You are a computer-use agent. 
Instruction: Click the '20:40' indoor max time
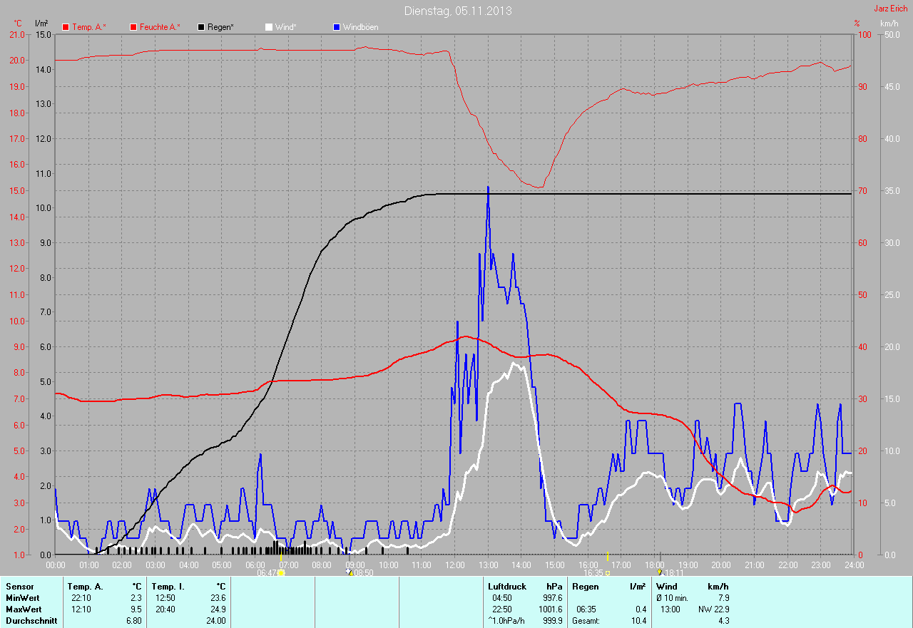click(x=165, y=609)
